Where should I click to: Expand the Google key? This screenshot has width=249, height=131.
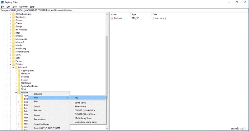coord(10,26)
